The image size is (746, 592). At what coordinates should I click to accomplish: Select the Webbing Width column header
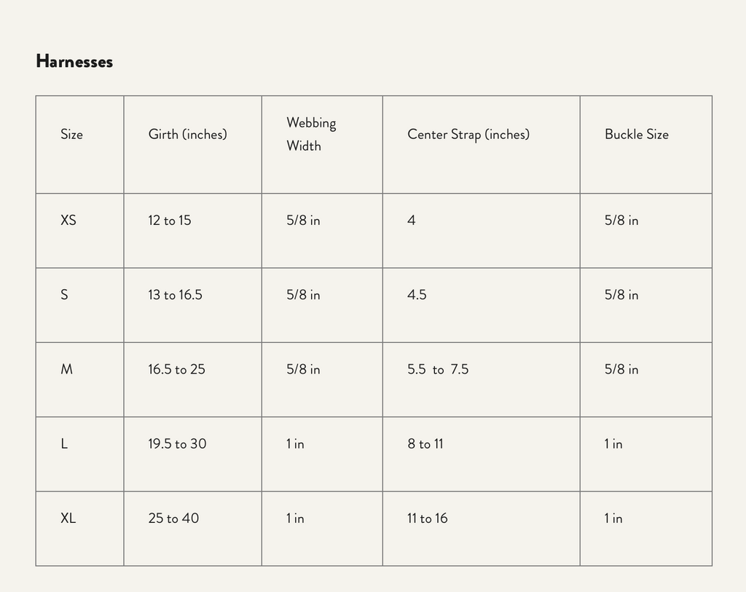[311, 134]
